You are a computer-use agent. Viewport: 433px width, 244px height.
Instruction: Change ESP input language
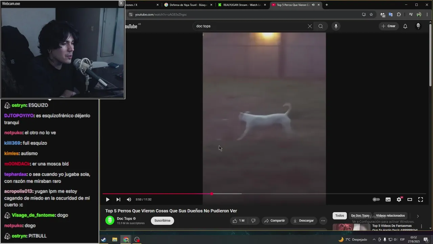(403, 240)
